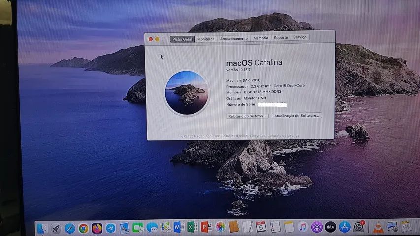Launch Microsoft Excel from the dock

point(193,227)
